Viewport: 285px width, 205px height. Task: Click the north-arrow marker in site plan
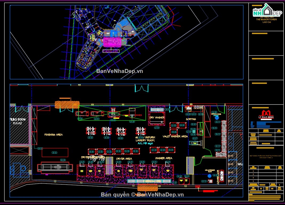96,39
